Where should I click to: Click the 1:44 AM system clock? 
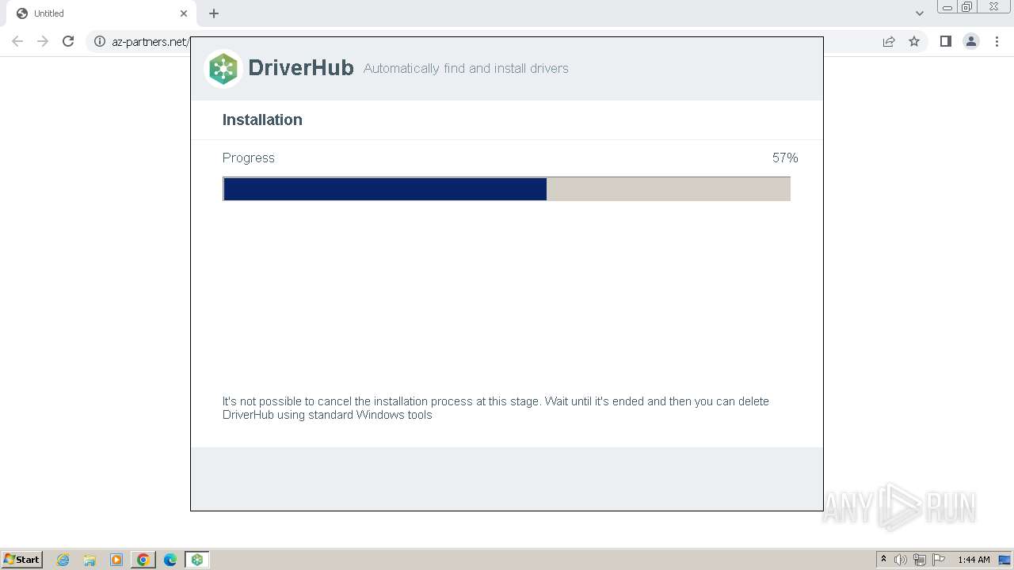tap(974, 560)
